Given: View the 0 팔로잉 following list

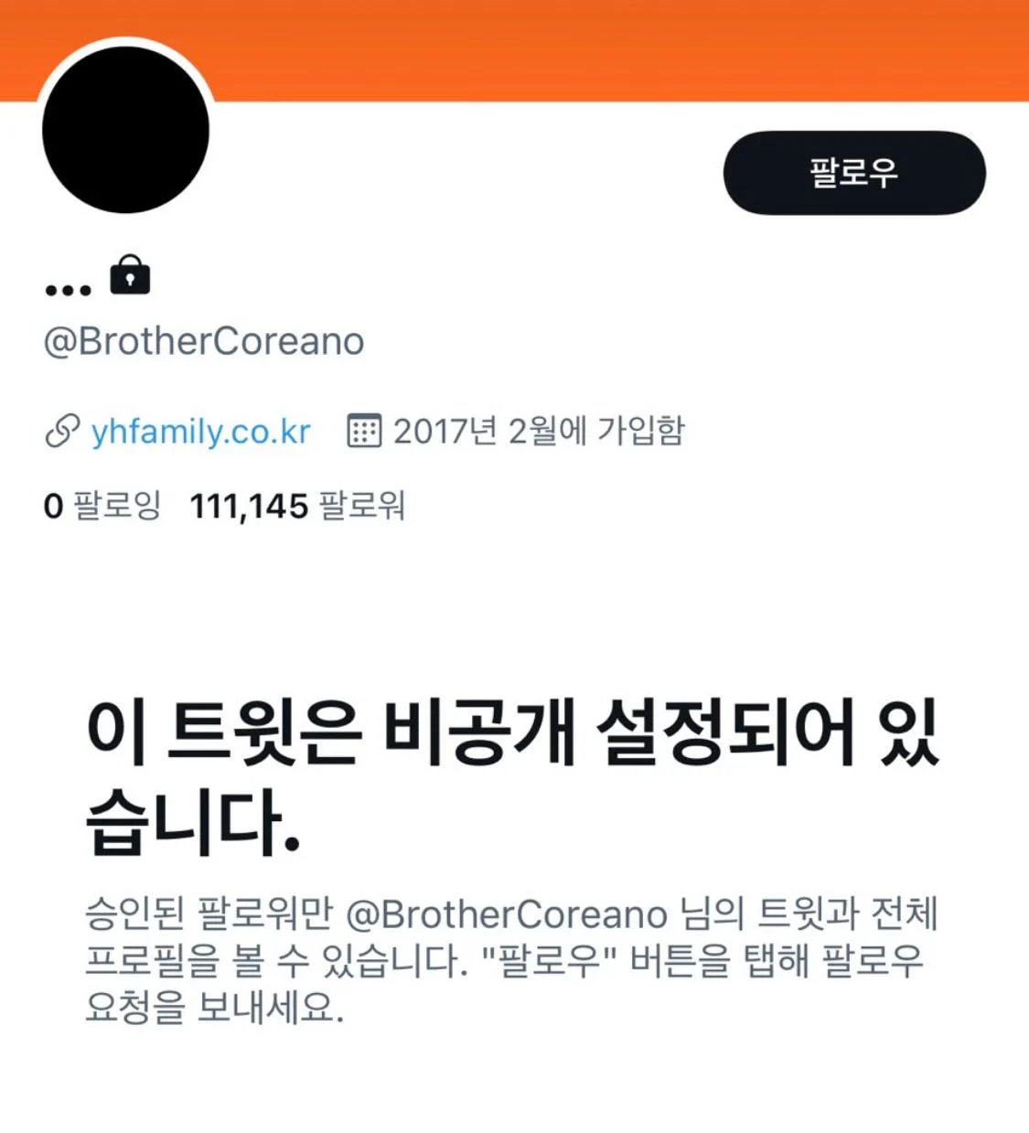Looking at the screenshot, I should 102,506.
